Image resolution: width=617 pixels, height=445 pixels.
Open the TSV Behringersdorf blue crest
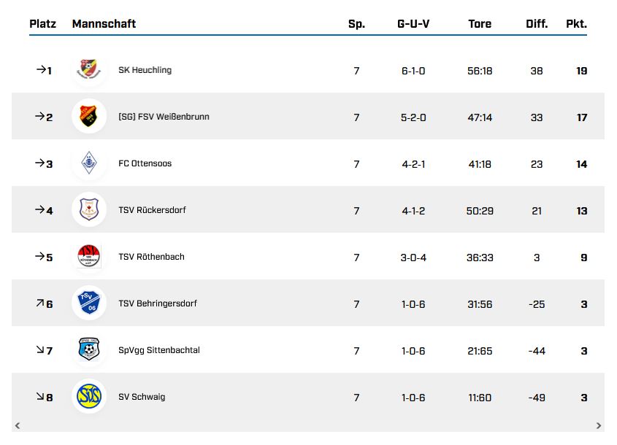[89, 303]
